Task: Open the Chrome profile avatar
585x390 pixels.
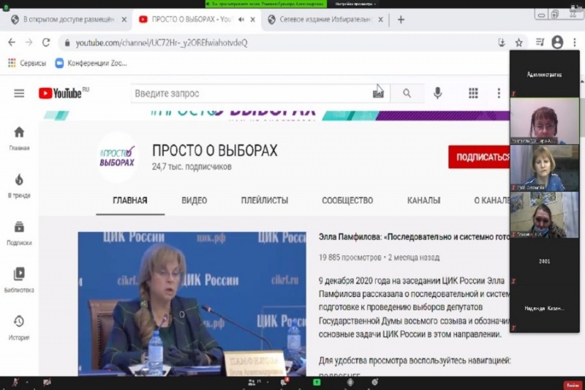Action: click(x=557, y=42)
